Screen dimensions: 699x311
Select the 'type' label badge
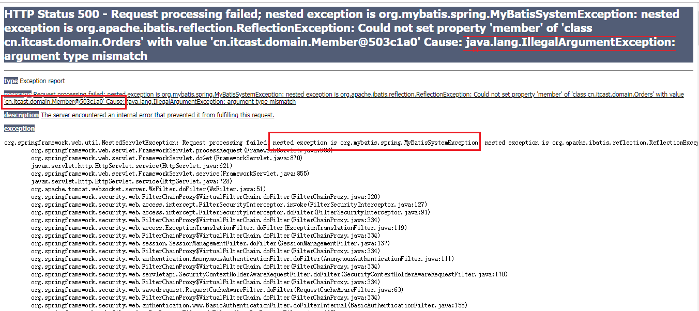[10, 81]
